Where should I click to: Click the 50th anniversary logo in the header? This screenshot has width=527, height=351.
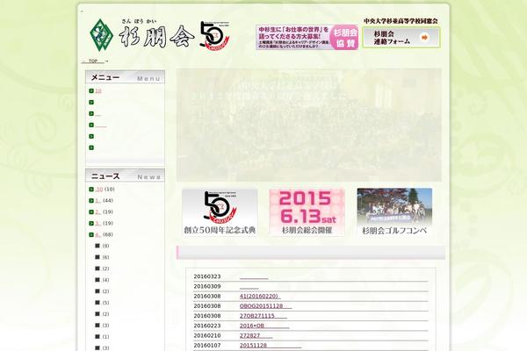(215, 37)
